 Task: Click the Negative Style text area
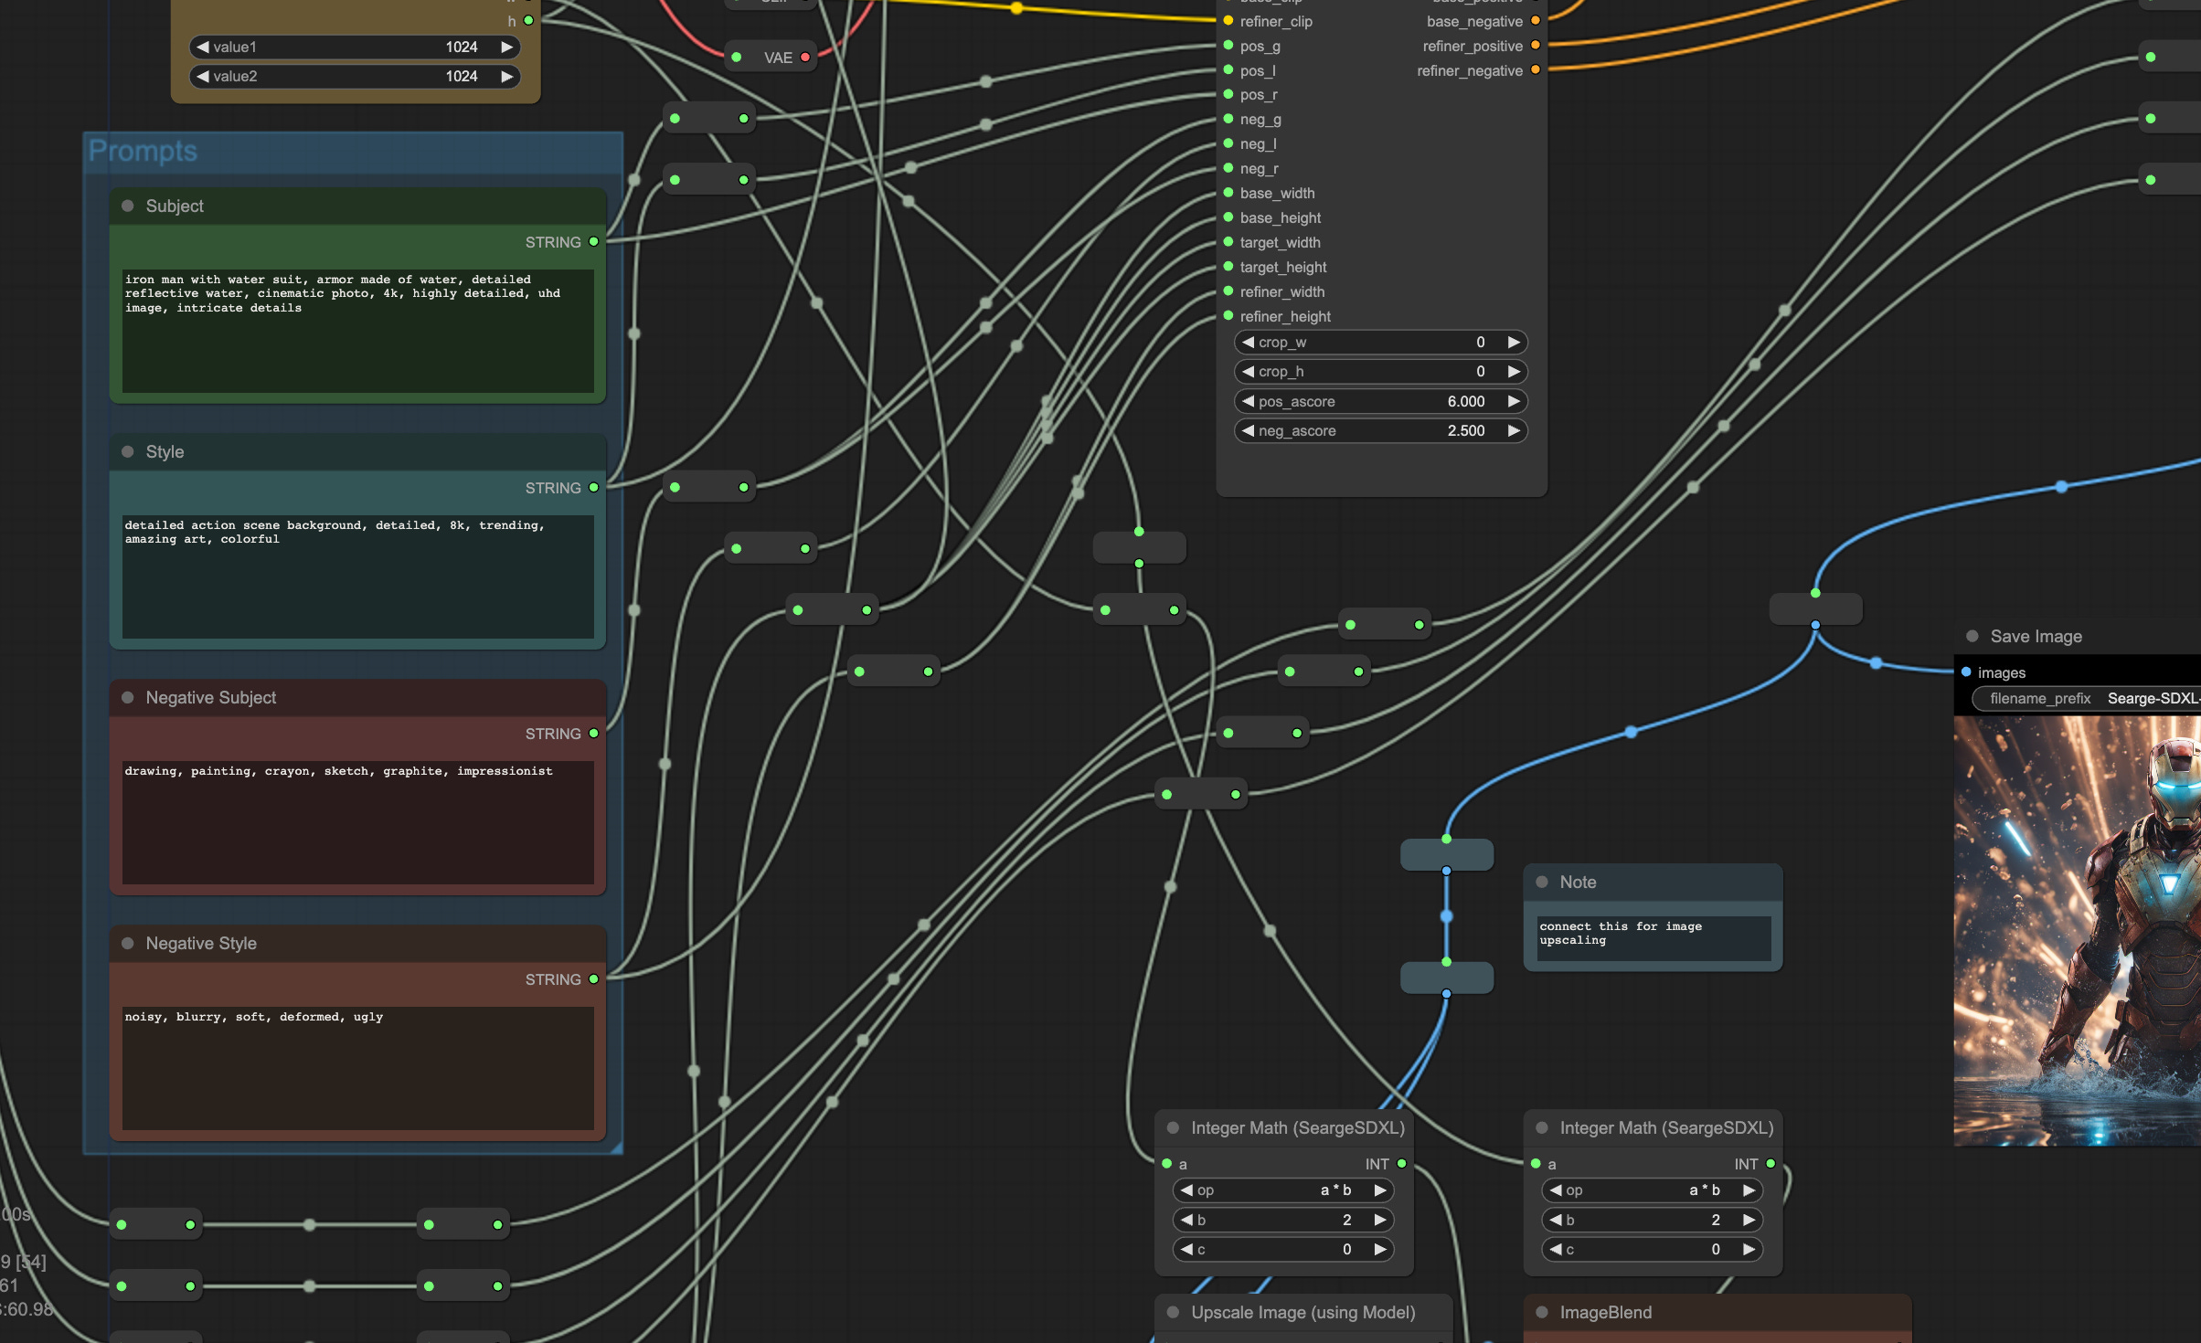point(358,1068)
